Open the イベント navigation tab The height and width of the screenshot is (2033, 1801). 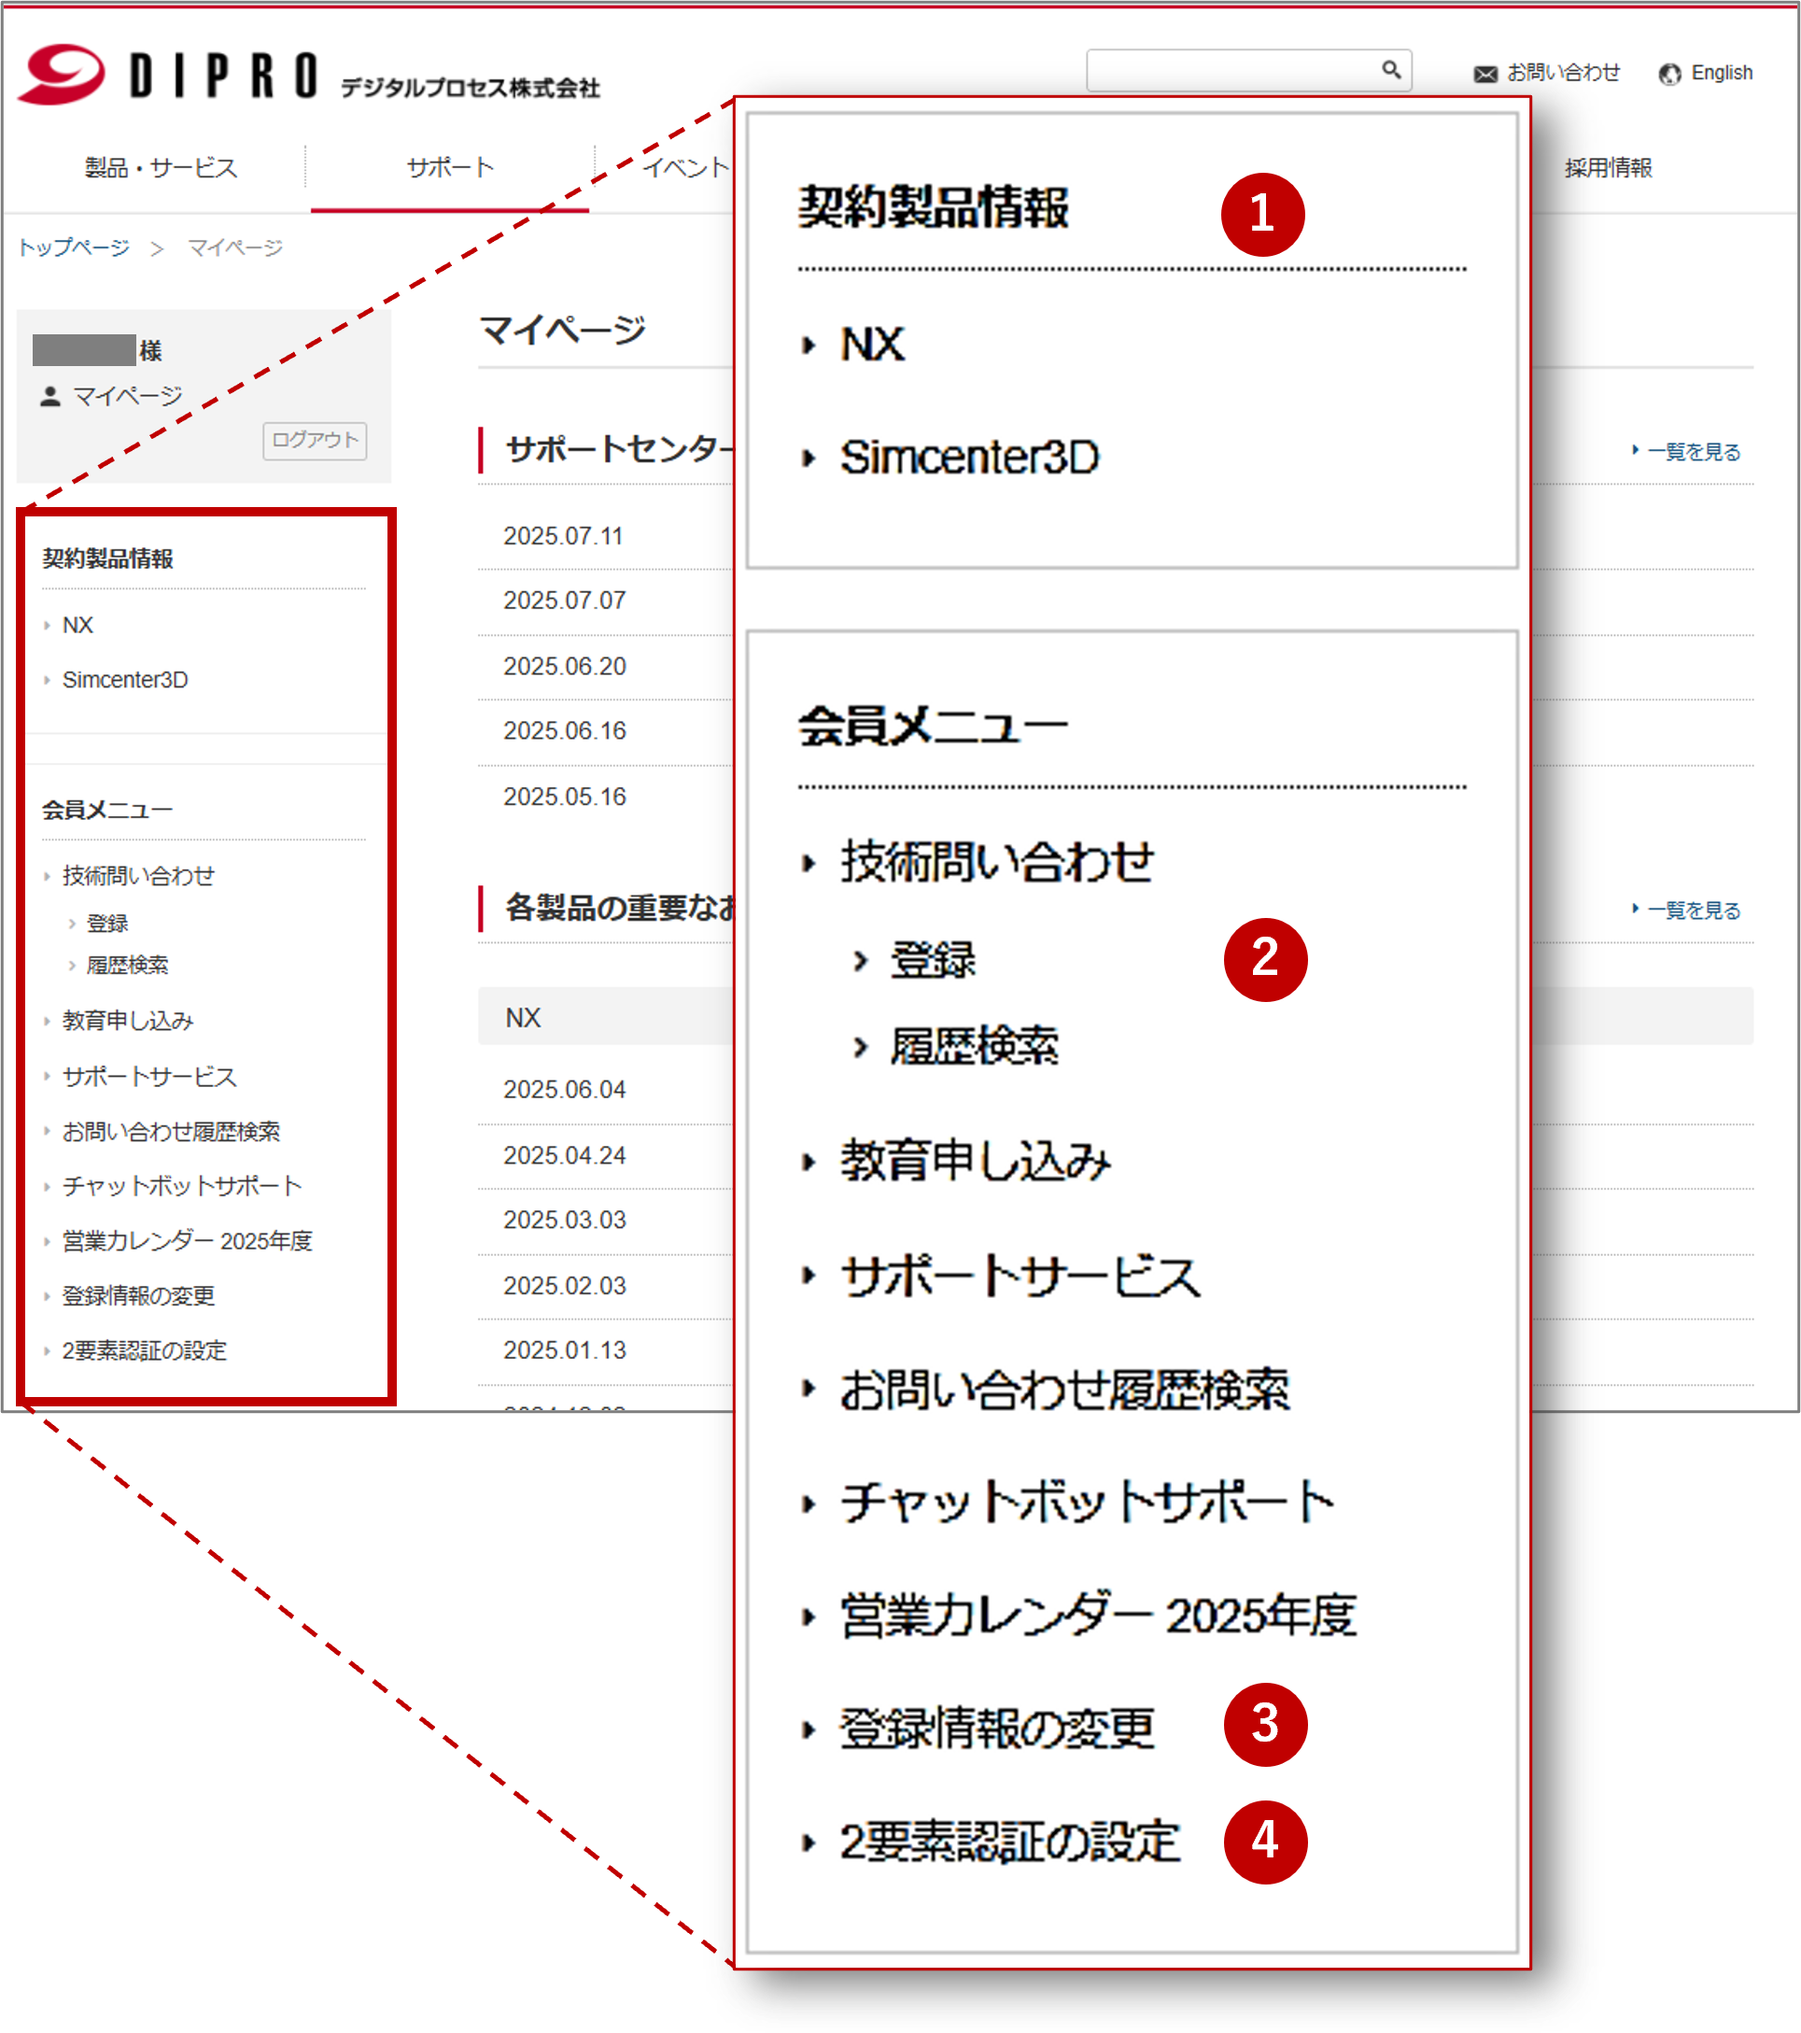pyautogui.click(x=685, y=167)
